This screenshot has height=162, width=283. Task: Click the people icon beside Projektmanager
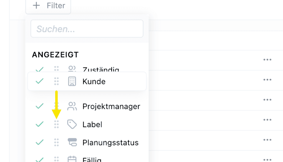pos(72,106)
